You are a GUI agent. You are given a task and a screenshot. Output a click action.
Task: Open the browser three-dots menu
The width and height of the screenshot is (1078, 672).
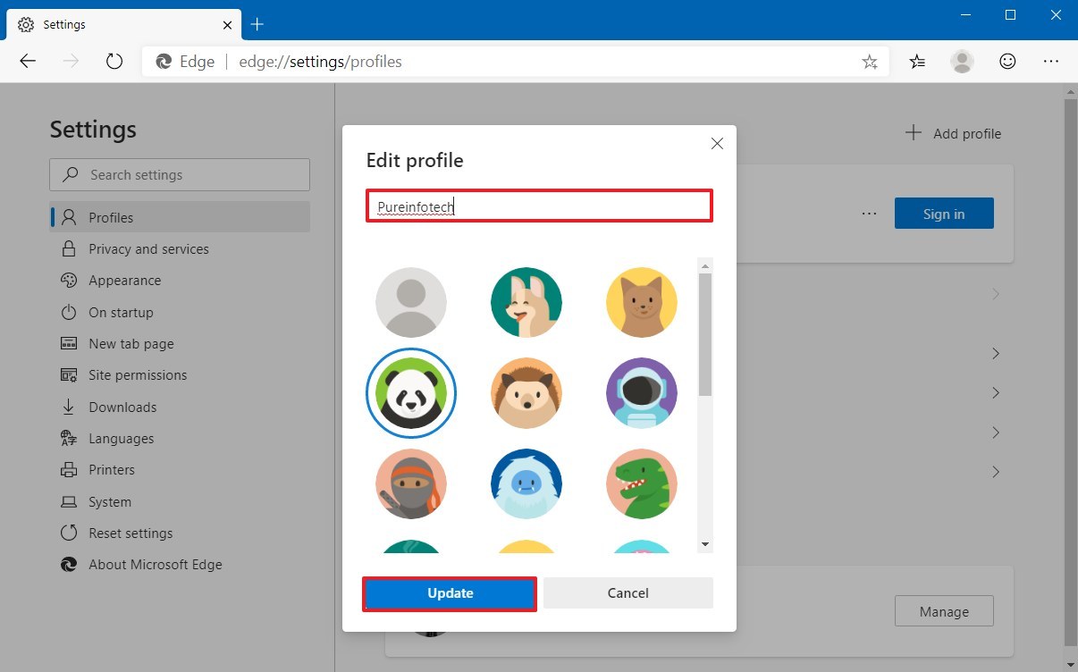coord(1051,61)
